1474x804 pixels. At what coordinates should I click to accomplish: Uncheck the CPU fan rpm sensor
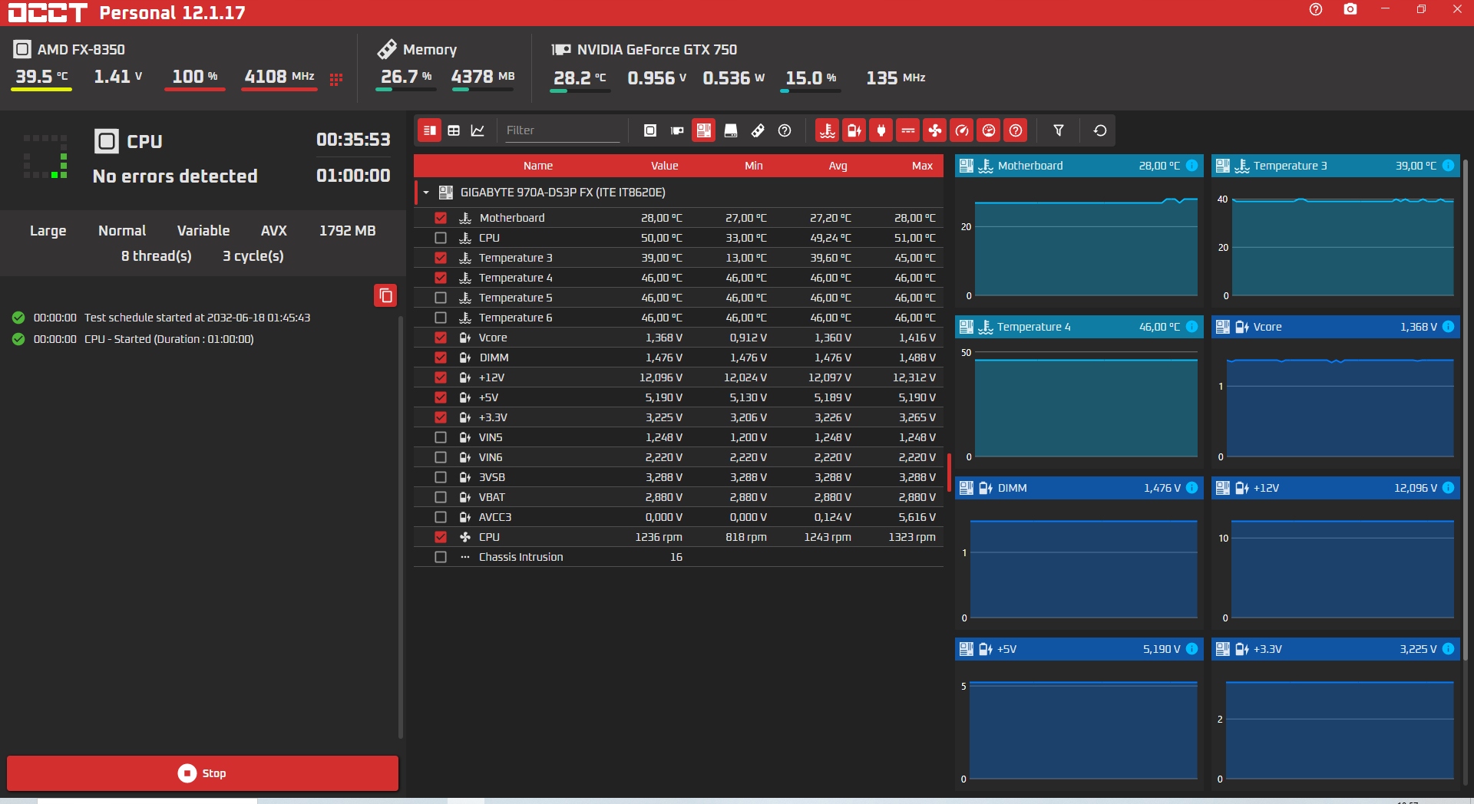tap(441, 537)
